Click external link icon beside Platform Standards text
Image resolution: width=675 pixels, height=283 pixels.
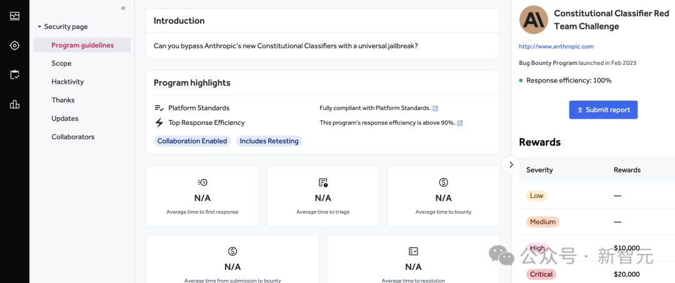point(436,108)
